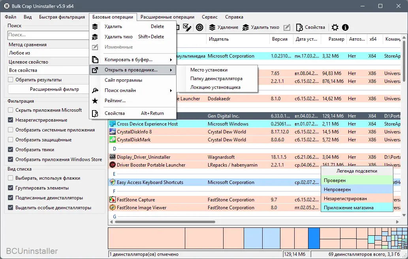Open the Все свойства target property dropdown
Screen dimensions: 408x259
[48, 70]
